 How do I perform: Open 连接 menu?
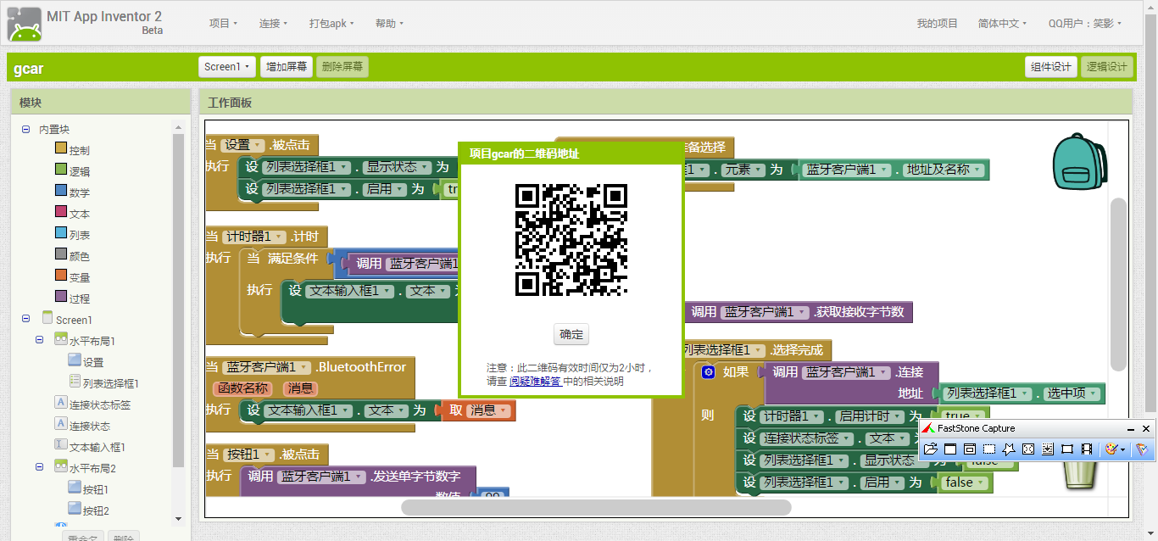click(273, 24)
